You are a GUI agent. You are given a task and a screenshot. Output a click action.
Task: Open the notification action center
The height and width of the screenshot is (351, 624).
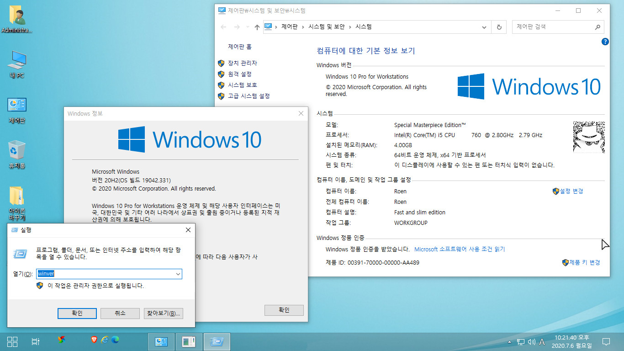(x=606, y=341)
